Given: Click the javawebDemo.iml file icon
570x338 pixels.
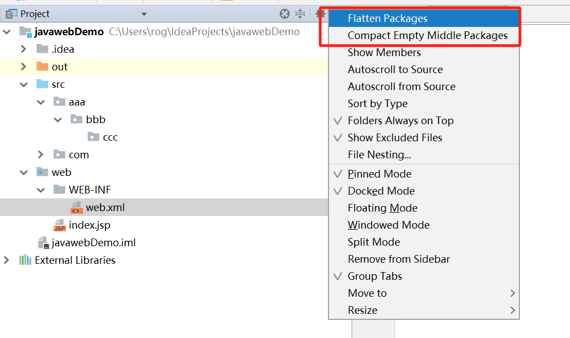Looking at the screenshot, I should [x=43, y=242].
